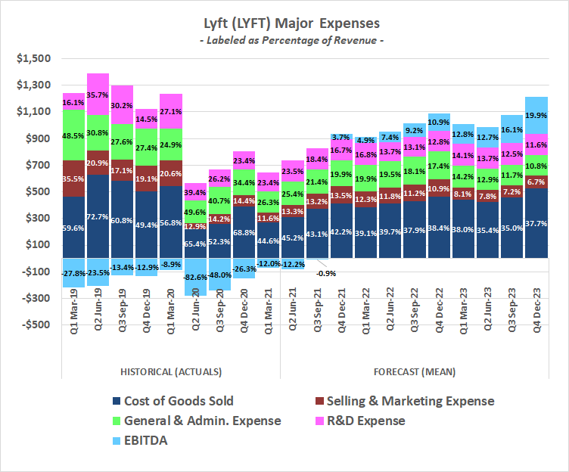Click the -82.6% EBITDA segment for Q2 Jun-20
This screenshot has width=569, height=472.
[194, 277]
